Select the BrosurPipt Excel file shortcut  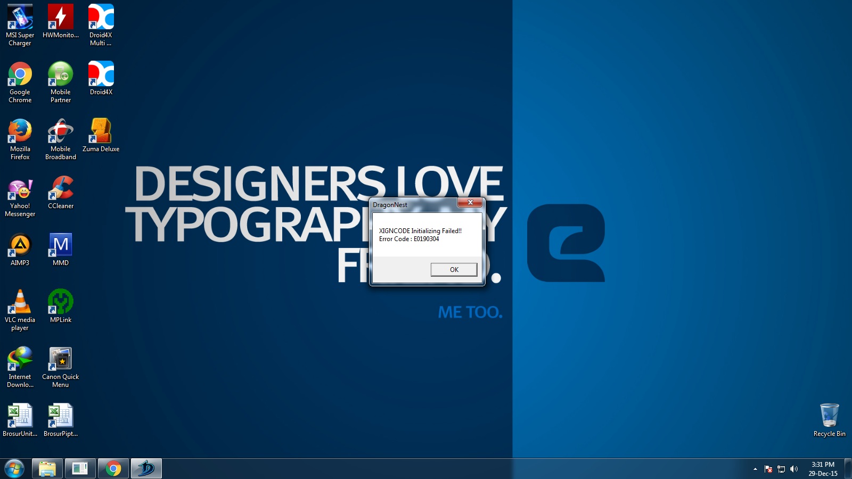click(61, 420)
